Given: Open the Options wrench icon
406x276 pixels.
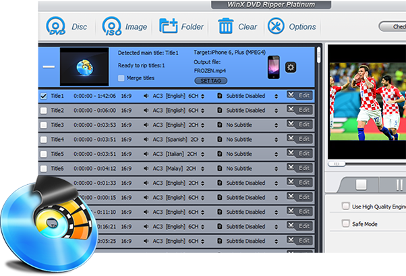Looking at the screenshot, I should (276, 26).
